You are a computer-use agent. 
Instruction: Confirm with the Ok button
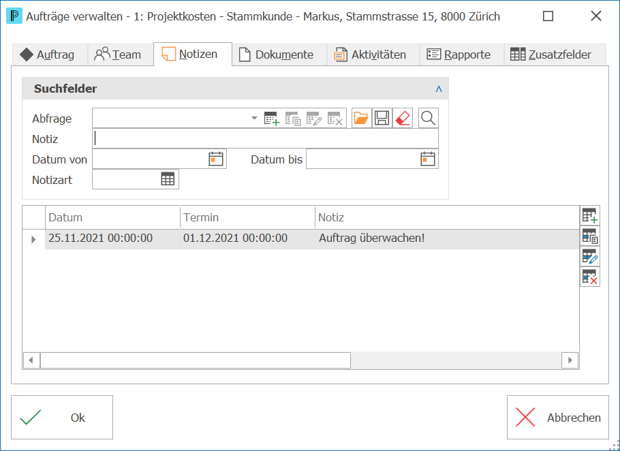(x=62, y=418)
